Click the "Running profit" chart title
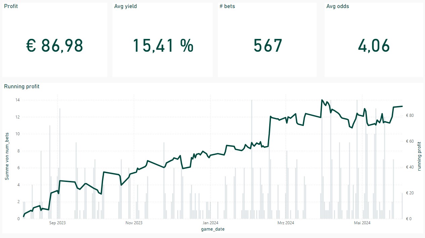This screenshot has width=425, height=238. [21, 86]
